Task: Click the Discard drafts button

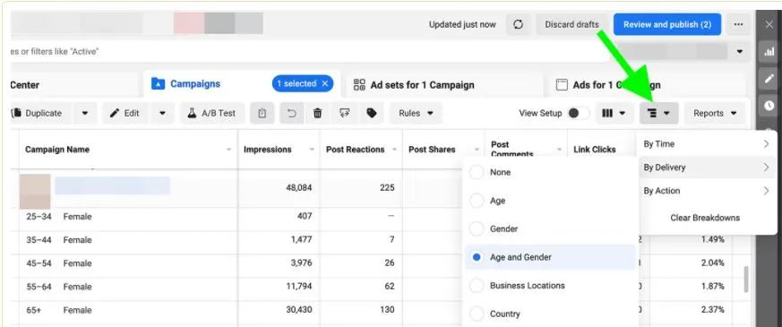Action: [x=571, y=24]
